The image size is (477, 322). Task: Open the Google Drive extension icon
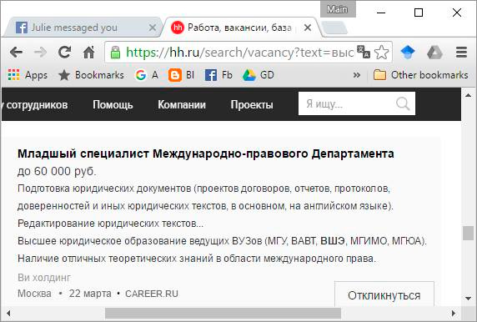[434, 53]
